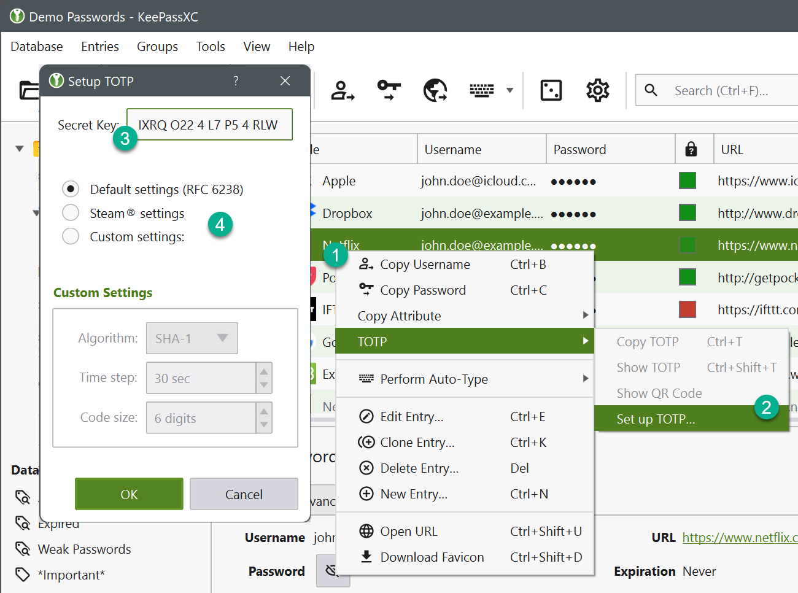
Task: Click the Weak Passwords tag icon
Action: [23, 549]
